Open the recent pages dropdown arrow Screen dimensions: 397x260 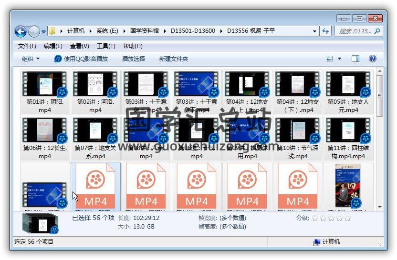44,32
